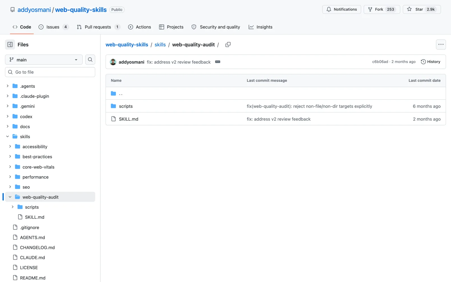Expand the accessibility folder chevron

click(10, 146)
